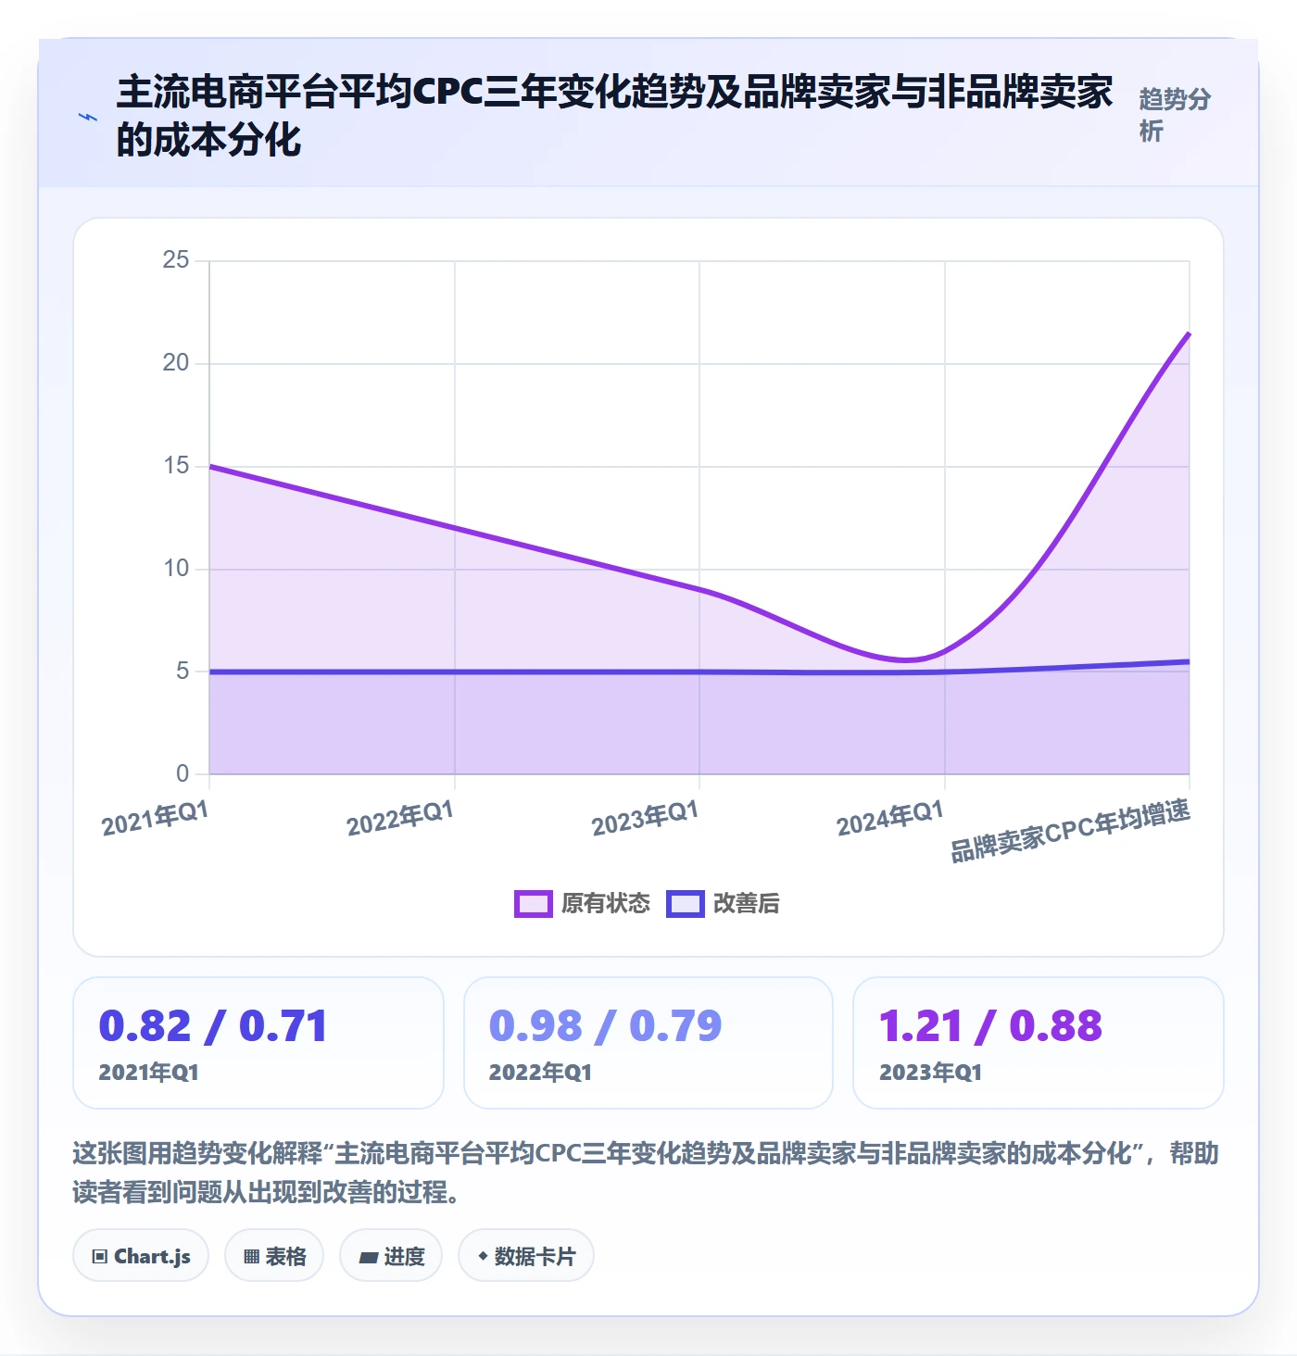Click the 2021年Q1 x-axis label

(156, 819)
